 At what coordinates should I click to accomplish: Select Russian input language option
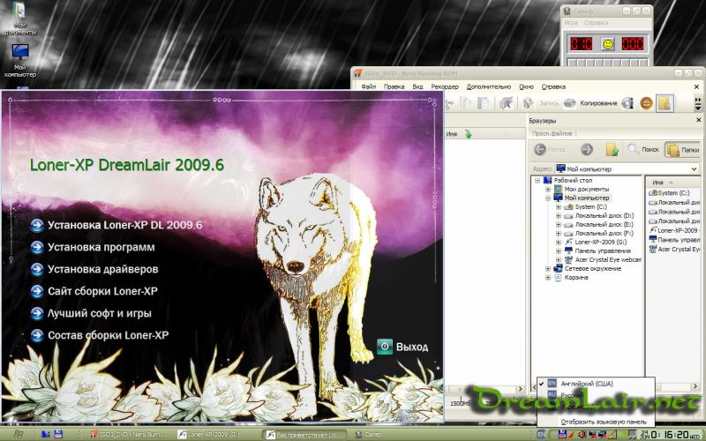click(x=569, y=396)
